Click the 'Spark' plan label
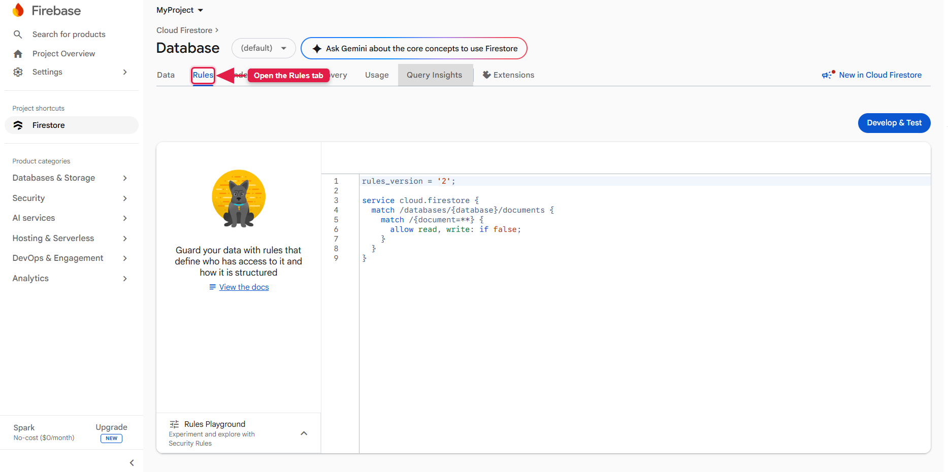This screenshot has height=472, width=948. click(x=24, y=428)
